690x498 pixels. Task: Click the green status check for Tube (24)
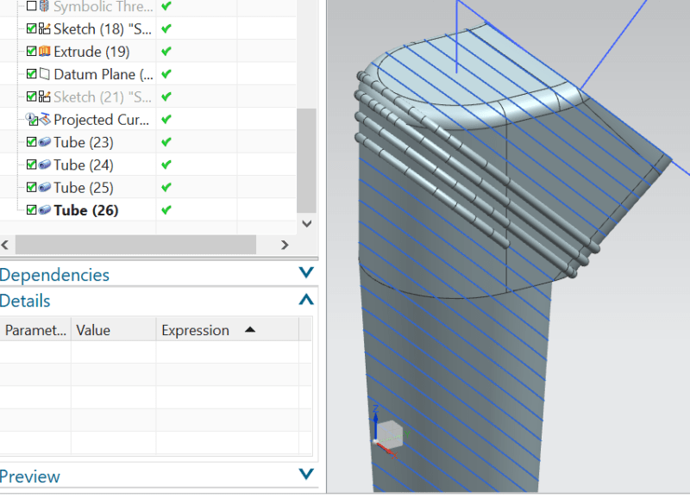click(166, 165)
